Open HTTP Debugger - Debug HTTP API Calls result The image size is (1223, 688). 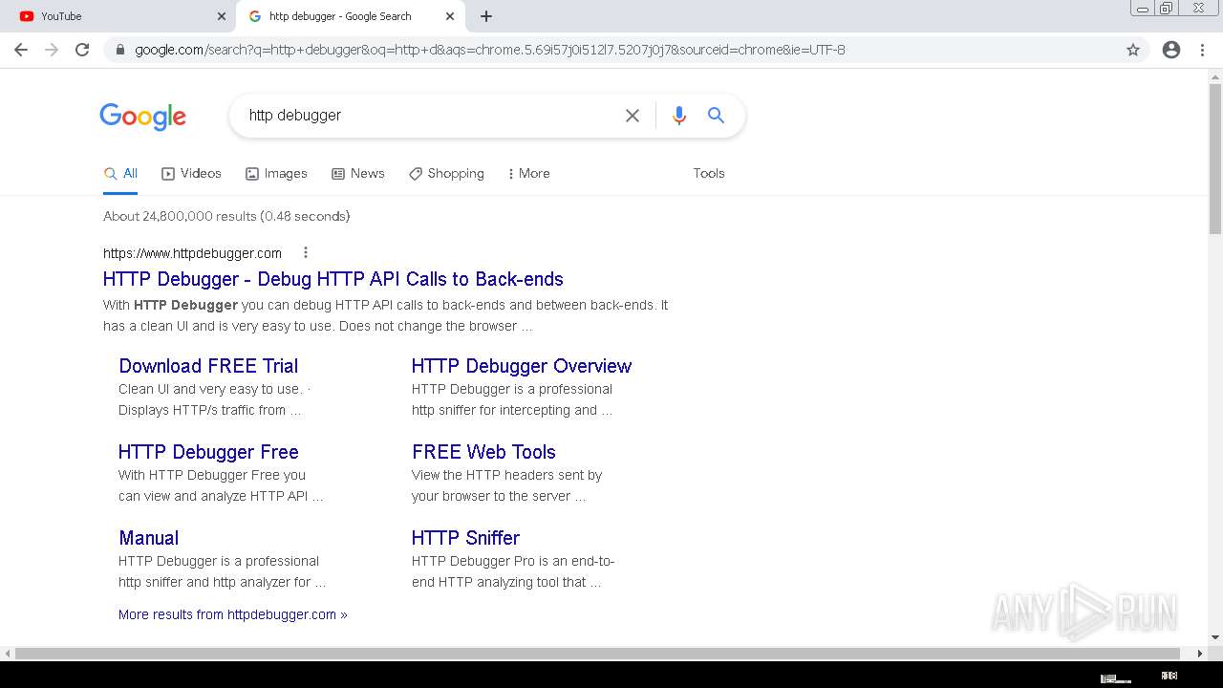coord(333,279)
